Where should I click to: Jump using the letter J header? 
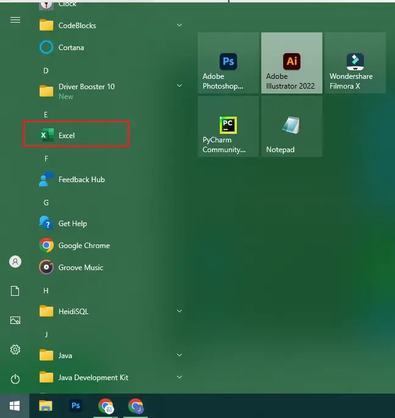[x=46, y=334]
